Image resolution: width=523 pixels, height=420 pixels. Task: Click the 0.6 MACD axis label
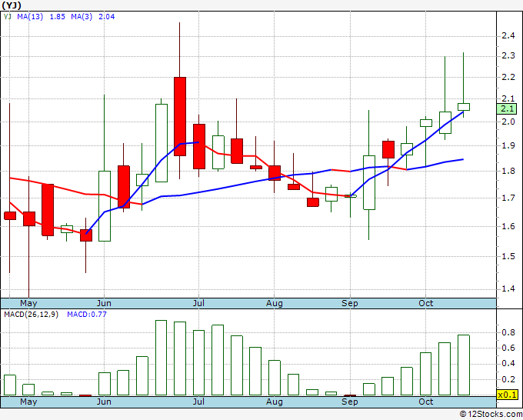click(x=508, y=348)
